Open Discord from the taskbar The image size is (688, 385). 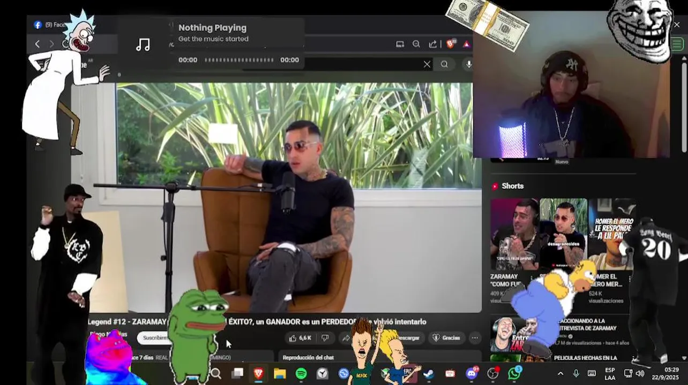coord(472,373)
